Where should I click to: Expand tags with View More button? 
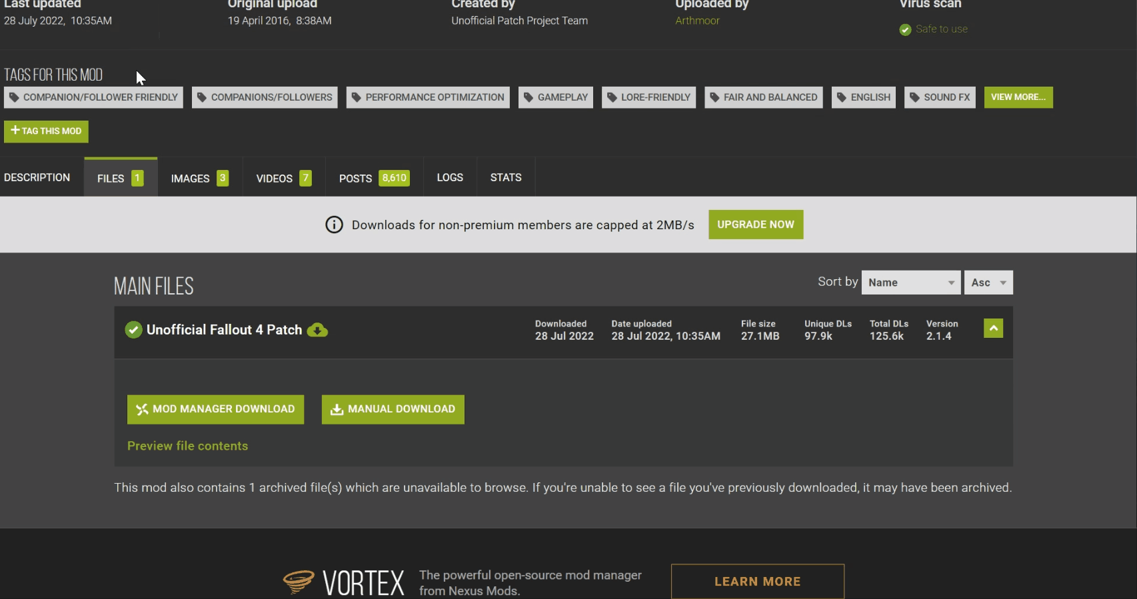[1018, 97]
